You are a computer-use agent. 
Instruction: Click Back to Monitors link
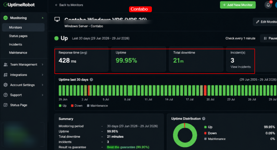69,5
